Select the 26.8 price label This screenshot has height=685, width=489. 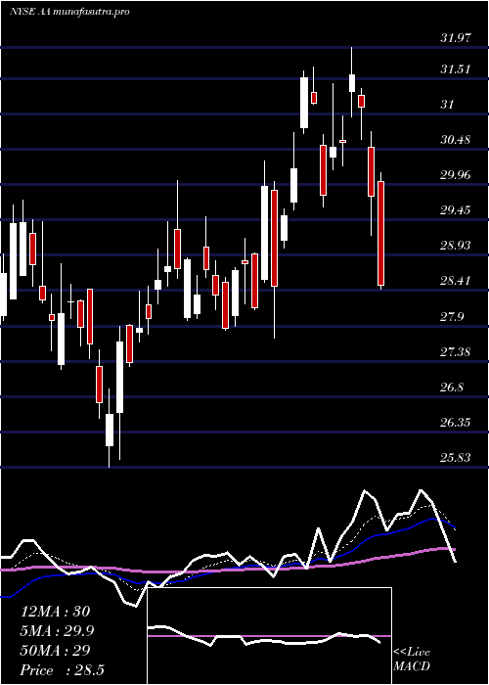tap(452, 388)
